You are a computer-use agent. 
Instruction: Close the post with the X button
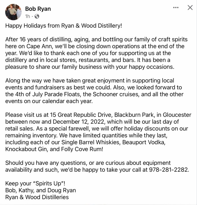tap(190, 8)
